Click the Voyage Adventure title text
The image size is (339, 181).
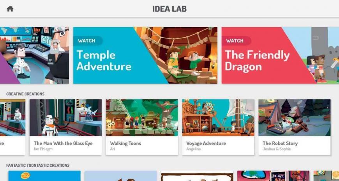[206, 143]
